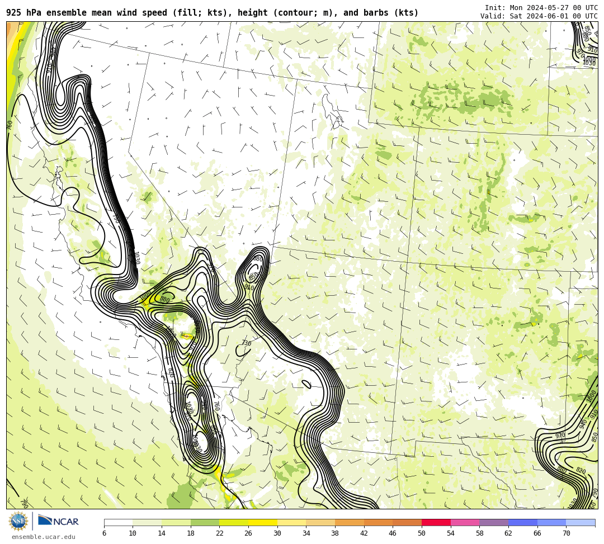Click the colorbar tick label 38
604x544 pixels.
click(335, 533)
